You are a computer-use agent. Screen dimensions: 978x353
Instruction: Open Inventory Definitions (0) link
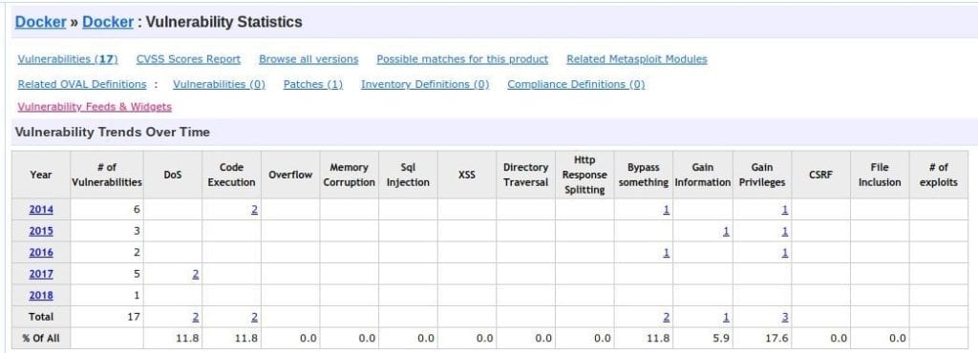[425, 84]
